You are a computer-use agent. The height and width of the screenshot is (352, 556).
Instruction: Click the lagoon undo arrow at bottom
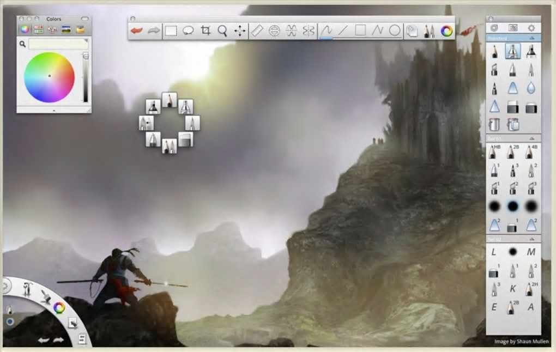(x=44, y=341)
